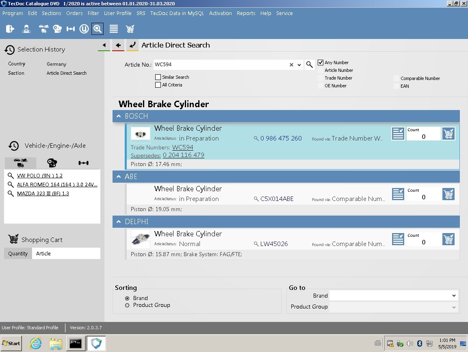Image resolution: width=468 pixels, height=352 pixels.
Task: Toggle the Comparable Number option
Action: coord(396,78)
